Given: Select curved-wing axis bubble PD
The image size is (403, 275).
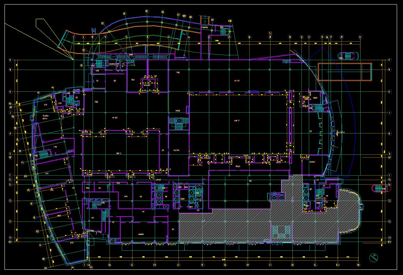Looking at the screenshot, I should (38, 232).
